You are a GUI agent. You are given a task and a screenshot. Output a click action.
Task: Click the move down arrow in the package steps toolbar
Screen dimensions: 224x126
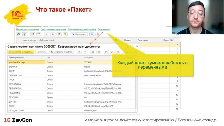pyautogui.click(x=53, y=34)
